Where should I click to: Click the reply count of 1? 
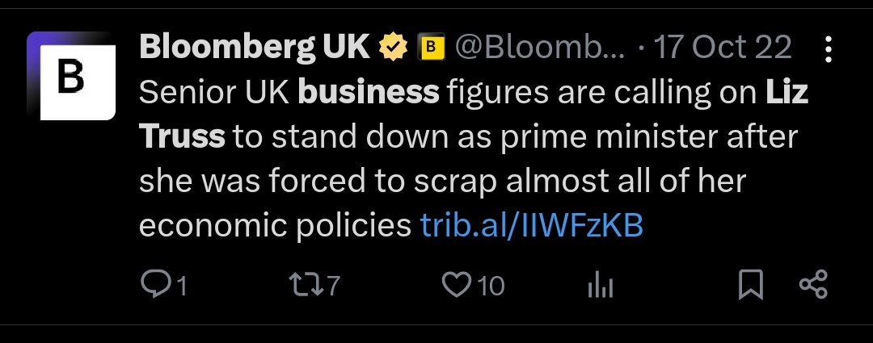[180, 287]
